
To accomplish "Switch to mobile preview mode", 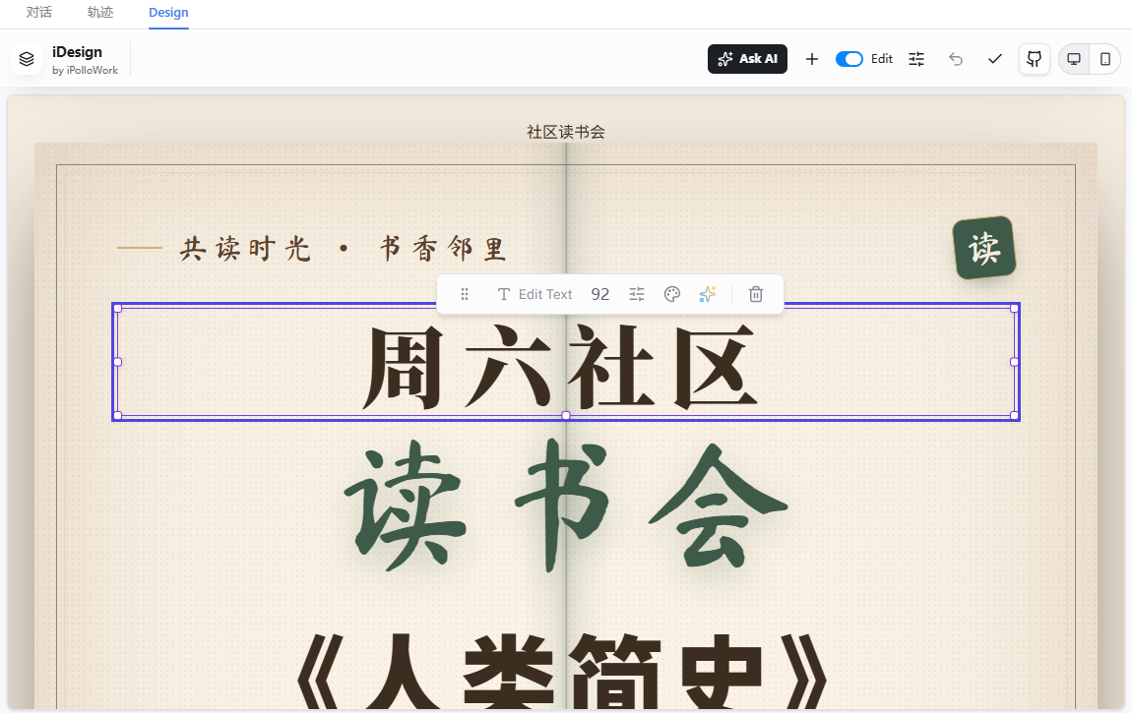I will point(1104,59).
